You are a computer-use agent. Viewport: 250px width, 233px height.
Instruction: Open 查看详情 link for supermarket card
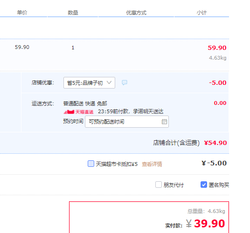point(152,164)
